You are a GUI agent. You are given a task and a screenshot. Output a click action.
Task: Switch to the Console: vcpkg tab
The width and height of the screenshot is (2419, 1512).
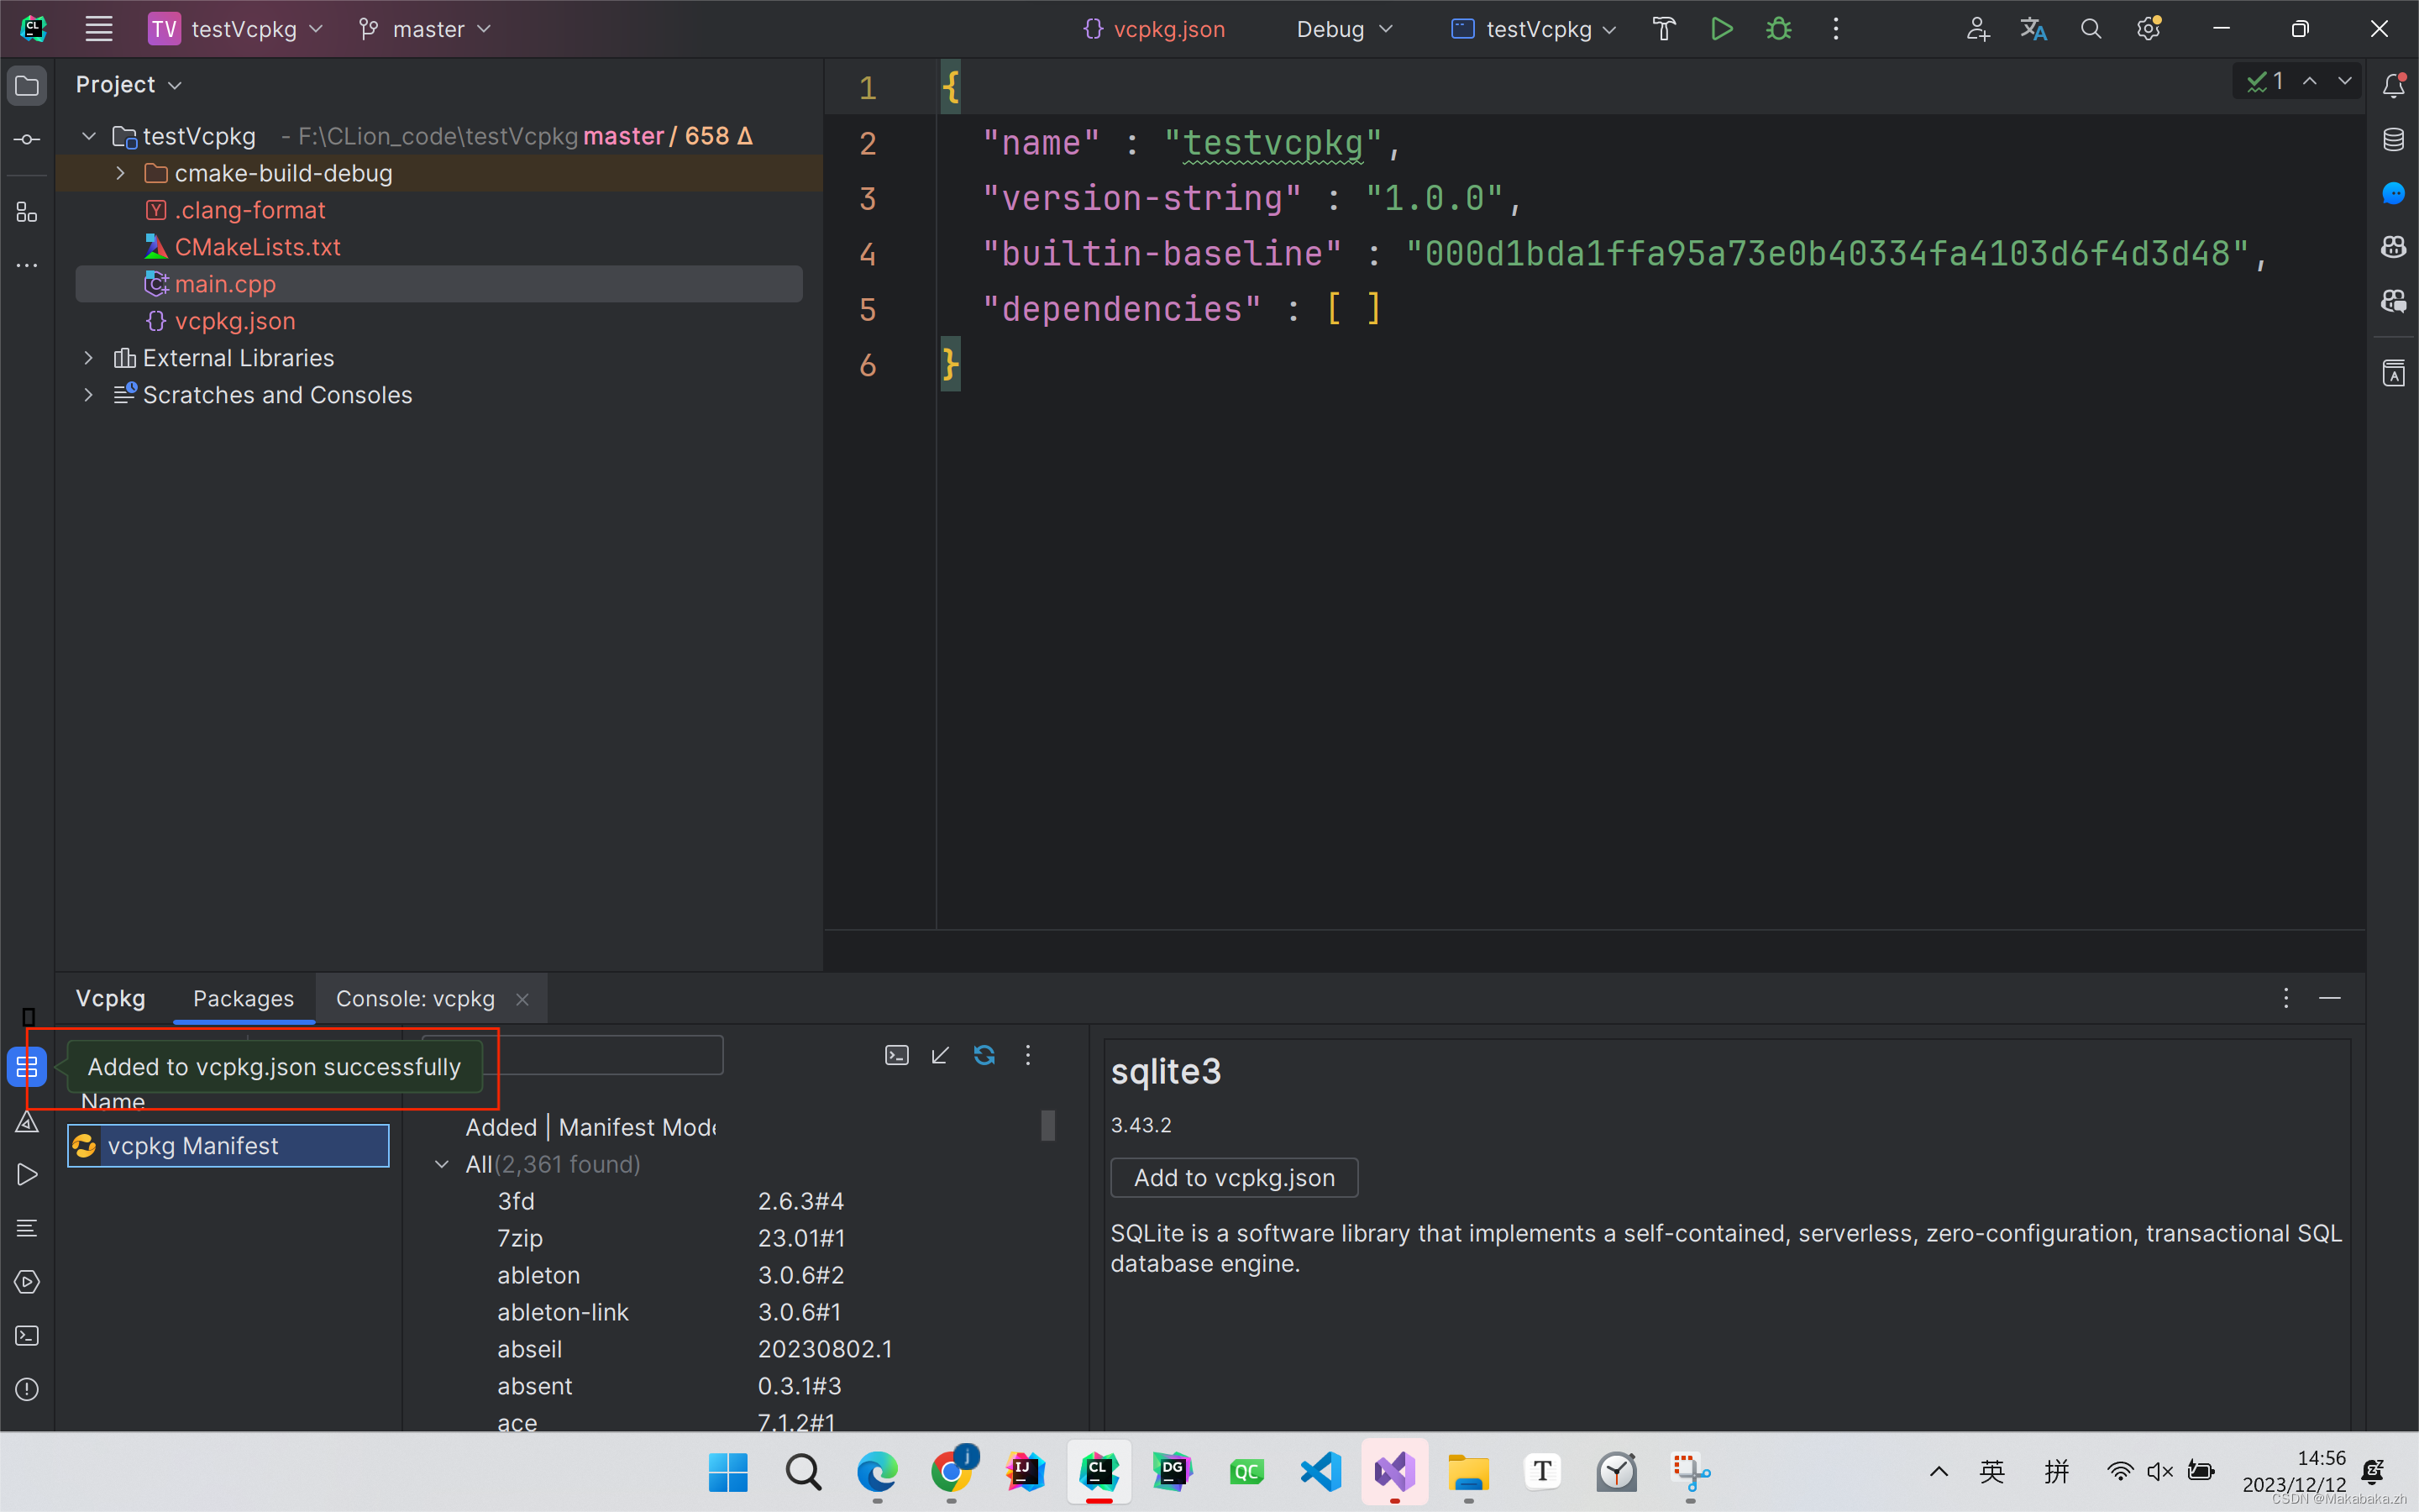414,998
